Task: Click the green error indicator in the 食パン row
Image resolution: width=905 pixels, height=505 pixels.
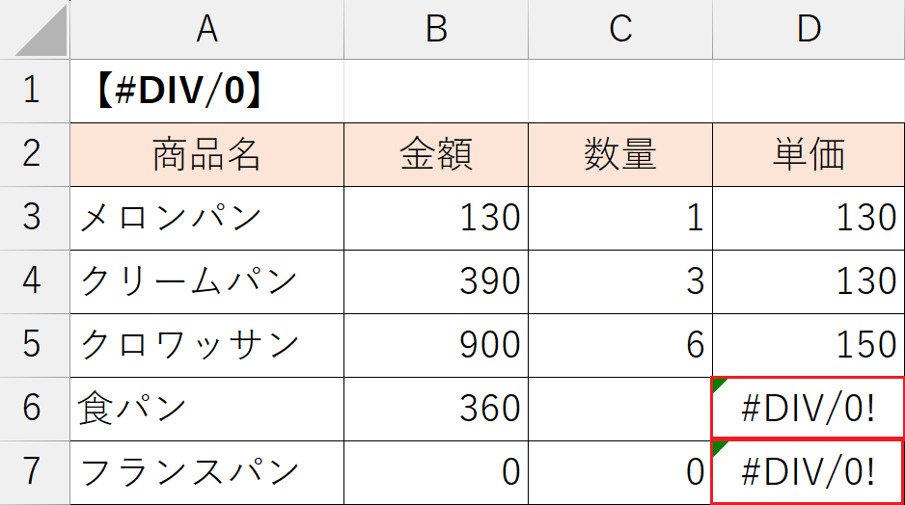Action: coord(719,385)
